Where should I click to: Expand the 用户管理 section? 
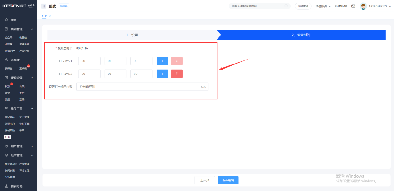coord(32,146)
